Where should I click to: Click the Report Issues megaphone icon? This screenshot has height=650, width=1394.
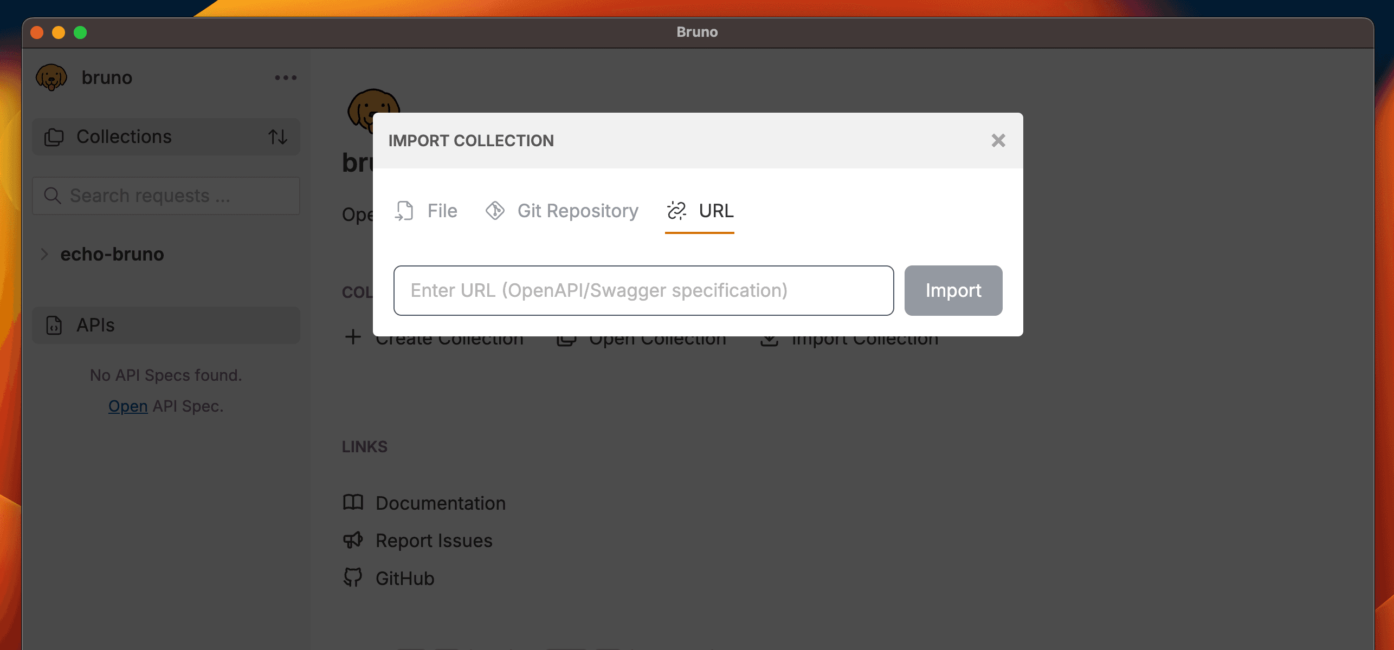coord(353,540)
